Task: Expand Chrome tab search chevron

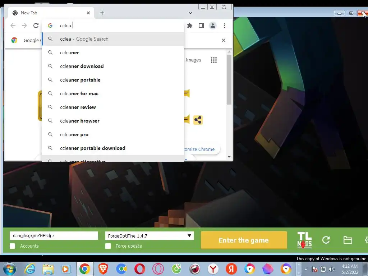Action: [190, 13]
